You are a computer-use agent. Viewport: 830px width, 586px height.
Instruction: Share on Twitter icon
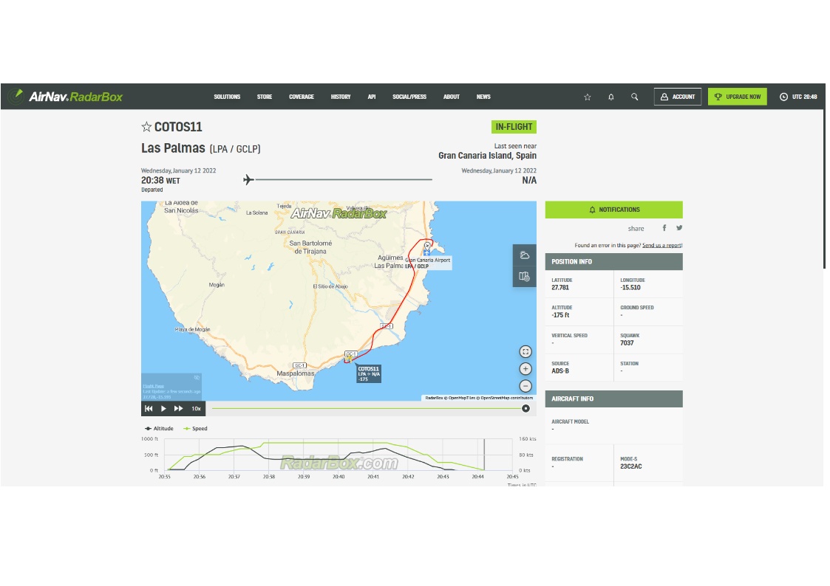679,228
